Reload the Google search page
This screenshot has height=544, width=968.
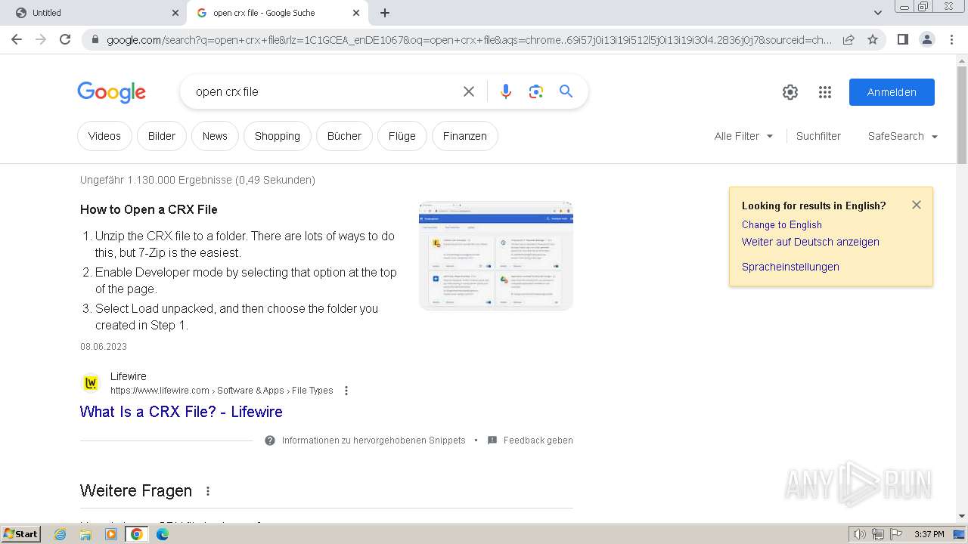65,39
